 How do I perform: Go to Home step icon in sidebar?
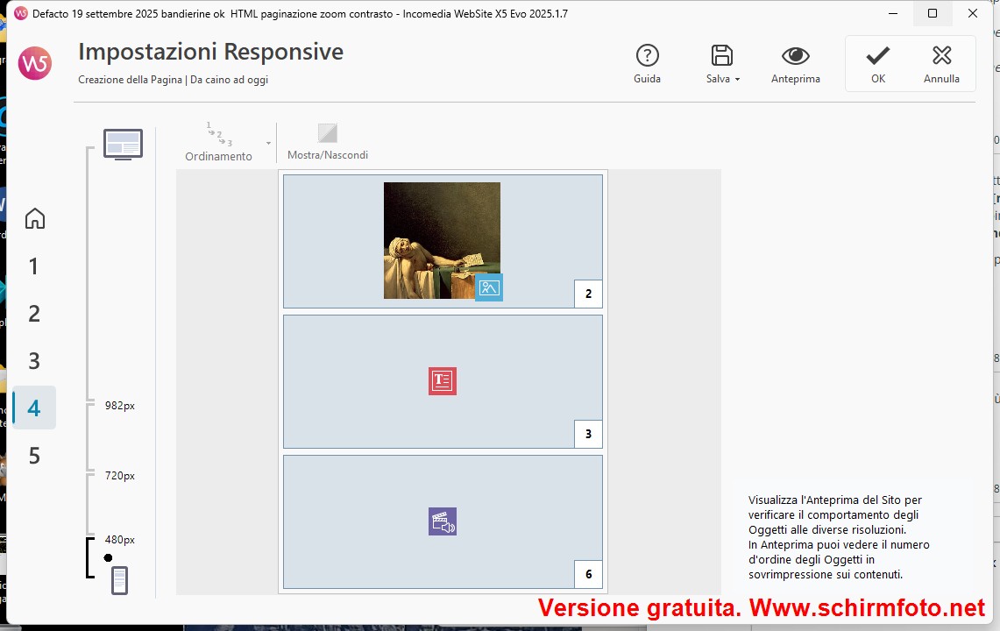[x=34, y=218]
